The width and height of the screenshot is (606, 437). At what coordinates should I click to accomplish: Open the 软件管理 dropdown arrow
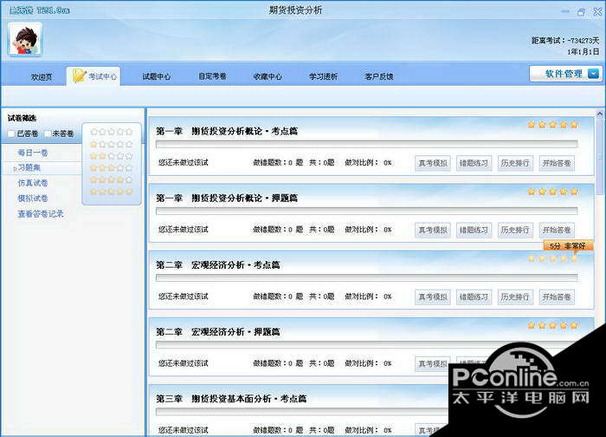[593, 74]
